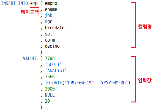The height and width of the screenshot is (111, 154).
Task: Click the date string '1987-04-19'
Action: click(79, 83)
